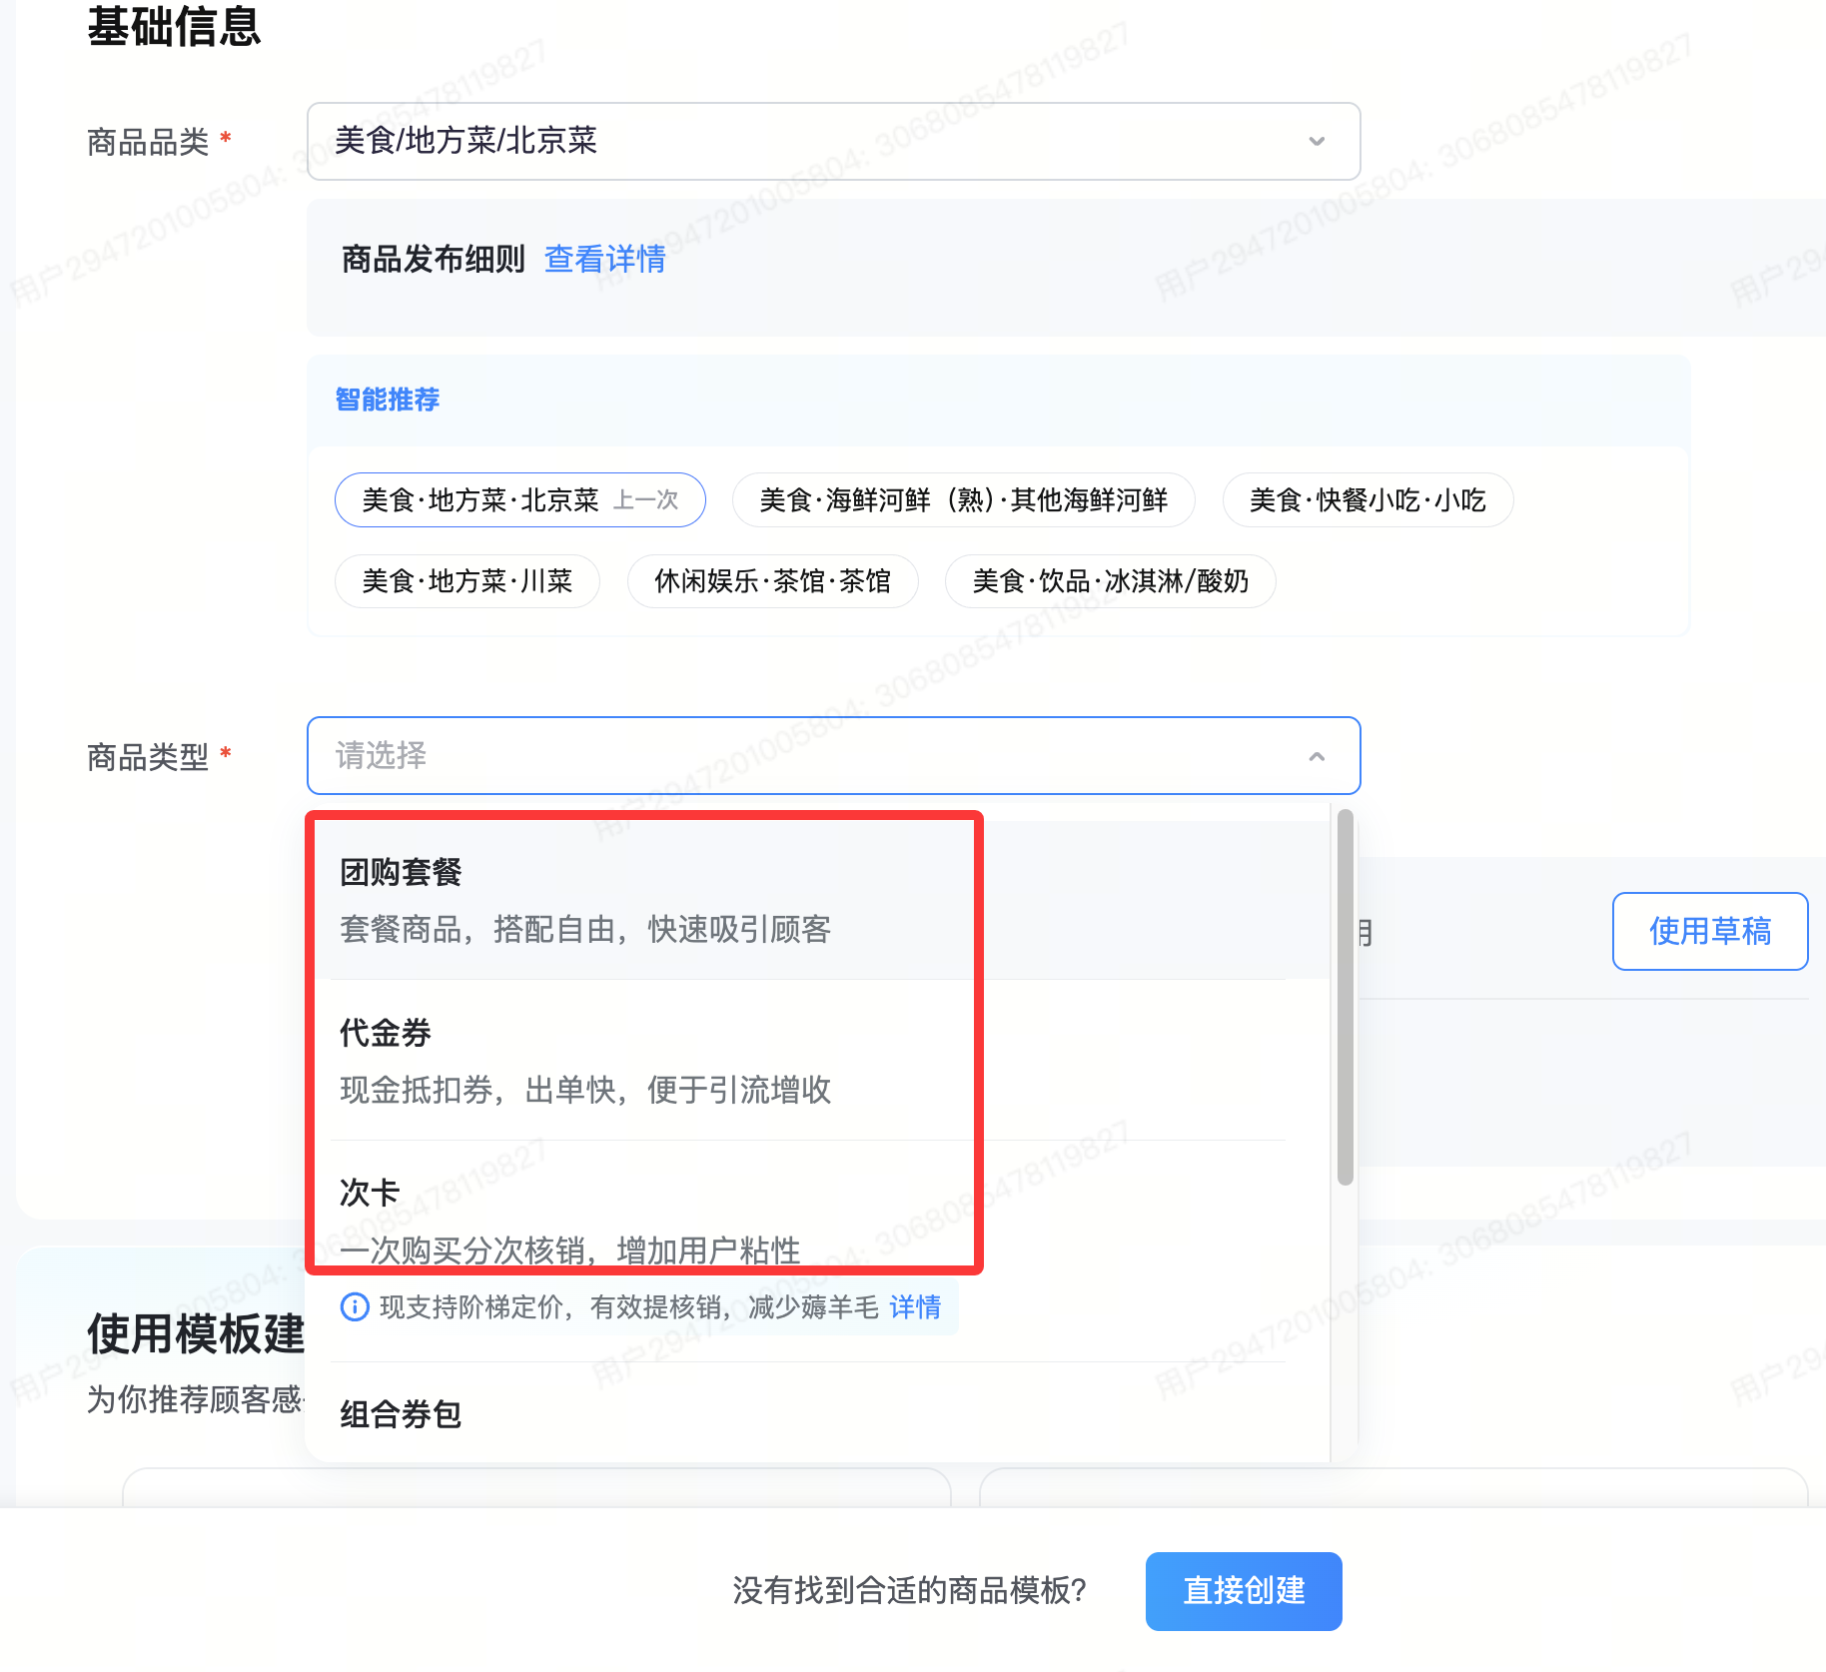Screen dimensions: 1826x1672
Task: Collapse 商品类型 dropdown with up chevron
Action: [1317, 756]
